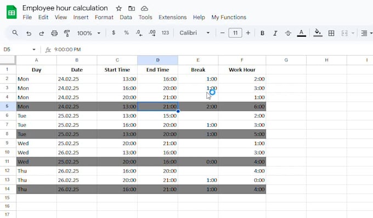Viewport: 373px width, 218px height.
Task: Open the text color picker
Action: point(301,33)
